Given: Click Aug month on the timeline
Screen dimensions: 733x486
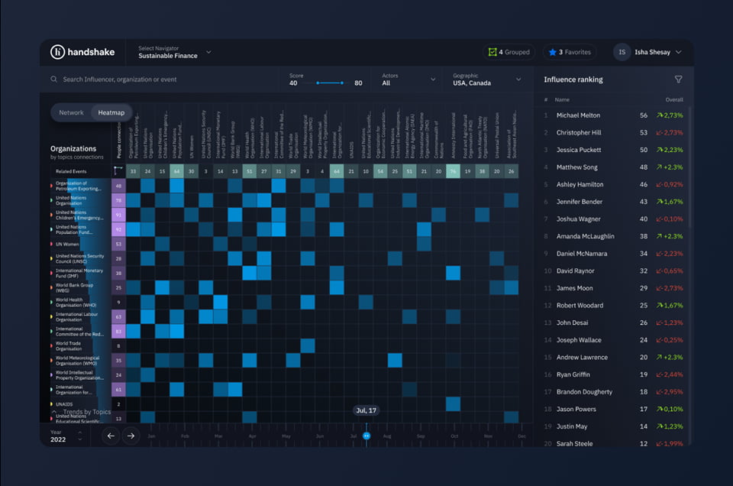Looking at the screenshot, I should tap(386, 436).
